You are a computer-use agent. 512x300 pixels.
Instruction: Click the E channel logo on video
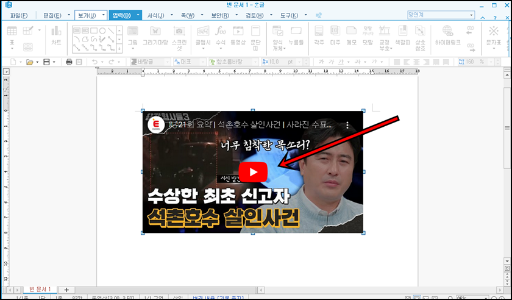[156, 125]
